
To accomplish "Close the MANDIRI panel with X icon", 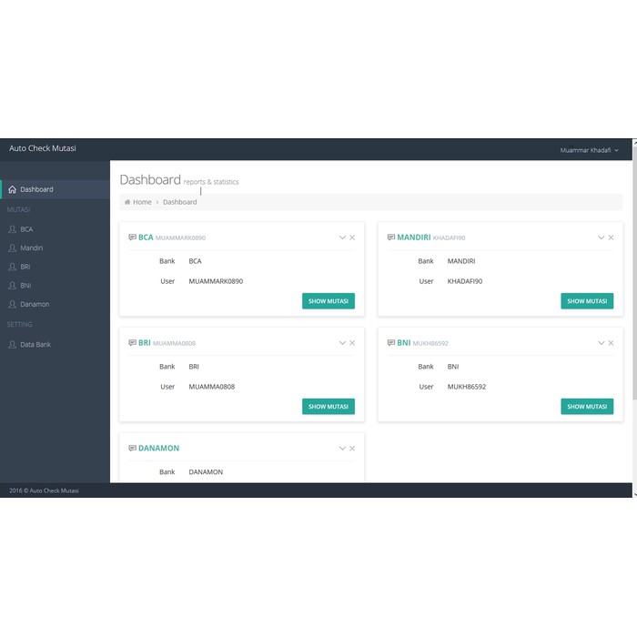I will (611, 238).
